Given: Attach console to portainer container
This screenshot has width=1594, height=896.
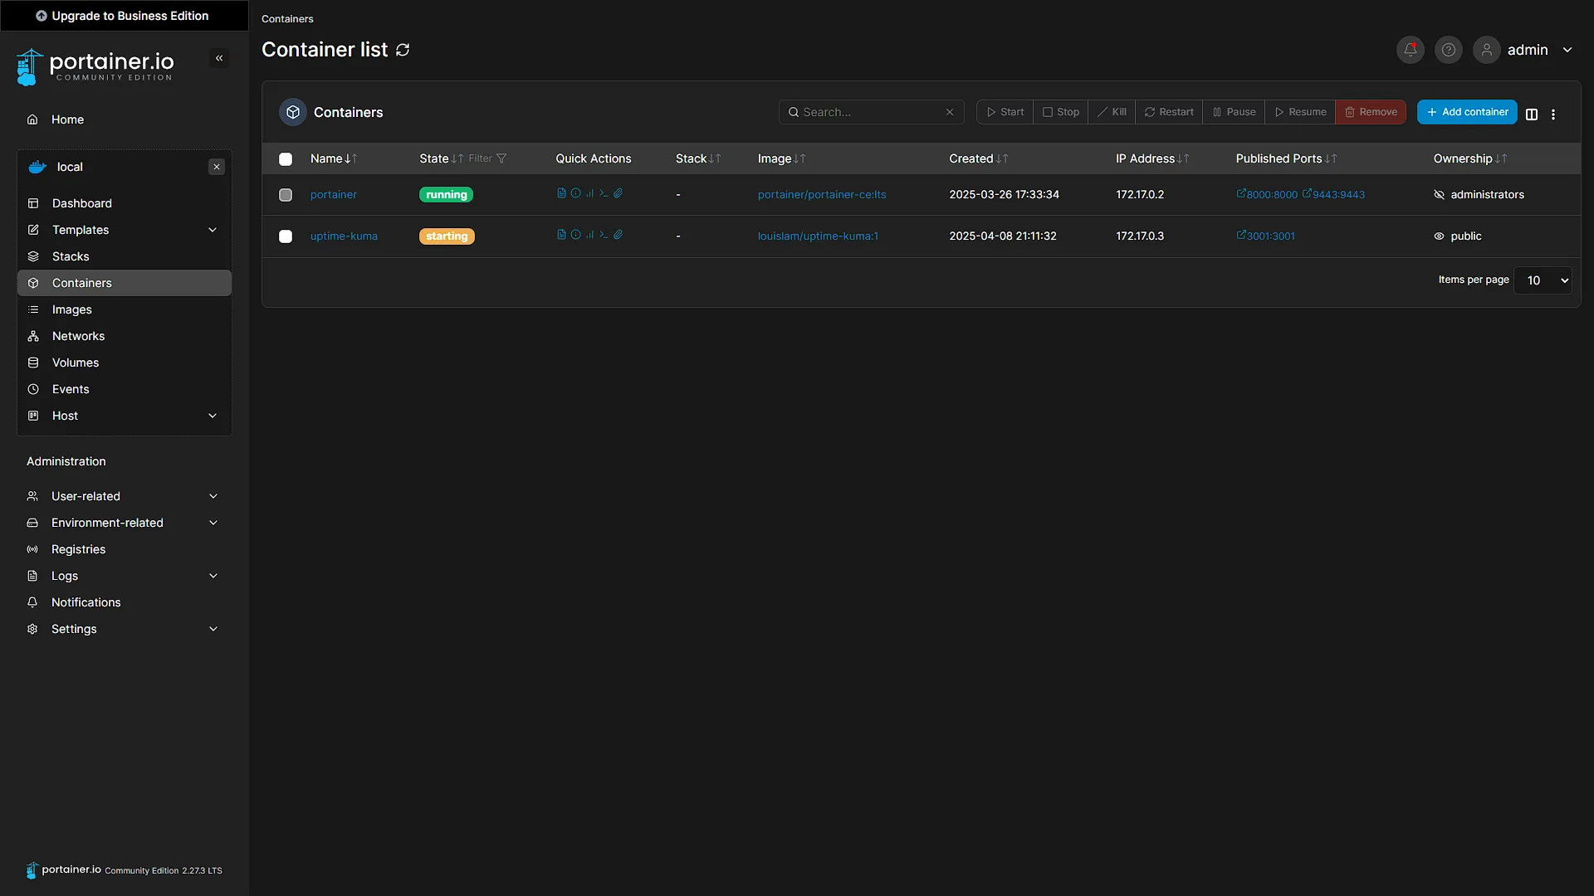Looking at the screenshot, I should click(x=618, y=193).
